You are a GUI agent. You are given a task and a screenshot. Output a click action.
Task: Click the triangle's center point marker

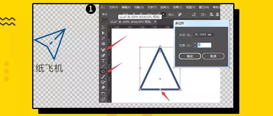click(160, 79)
